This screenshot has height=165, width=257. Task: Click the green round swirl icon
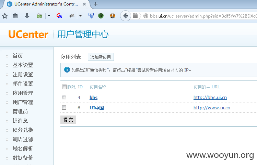[x=101, y=16]
